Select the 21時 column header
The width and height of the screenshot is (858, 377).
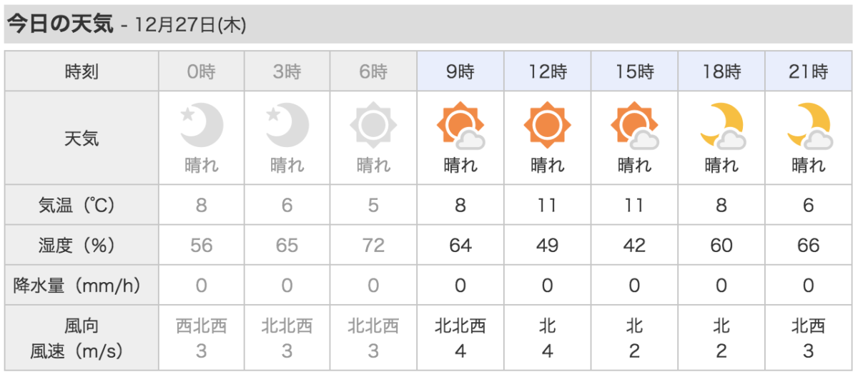coord(809,71)
